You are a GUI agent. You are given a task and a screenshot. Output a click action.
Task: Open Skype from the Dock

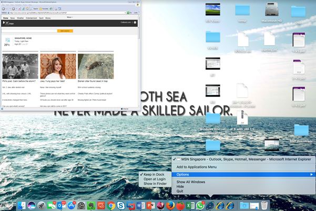point(120,205)
